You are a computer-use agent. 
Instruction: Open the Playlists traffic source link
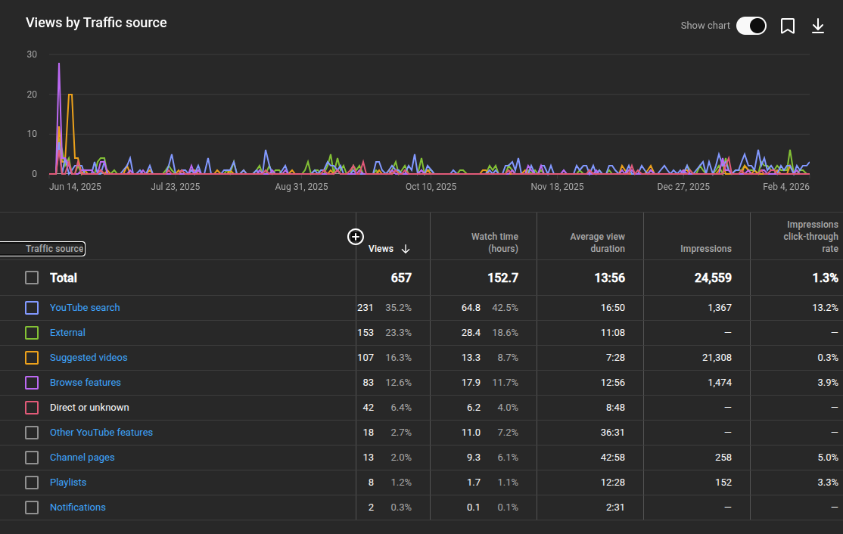coord(68,483)
